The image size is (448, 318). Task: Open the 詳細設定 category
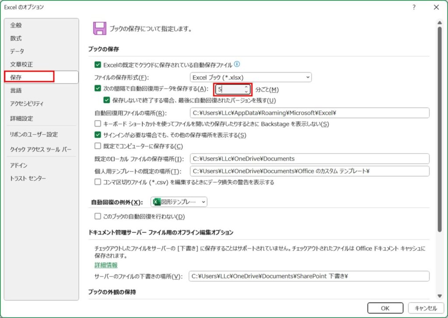(22, 119)
